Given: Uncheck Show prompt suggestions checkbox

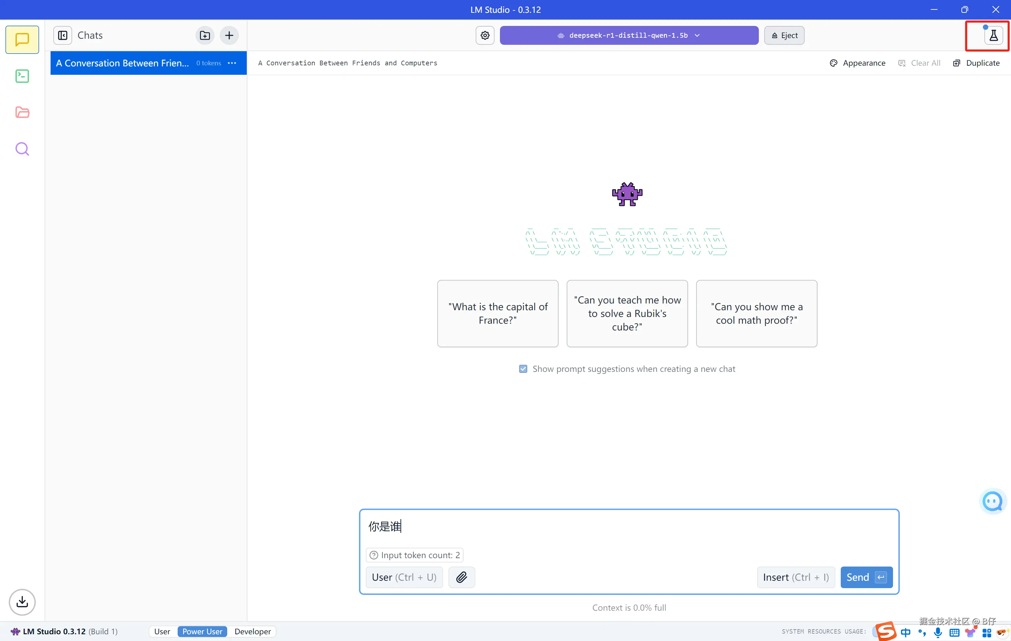Looking at the screenshot, I should [523, 369].
